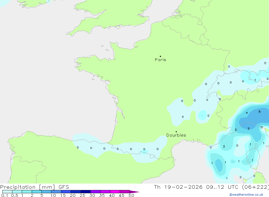Click the legend label '10'
This screenshot has width=269, height=197.
point(53,195)
